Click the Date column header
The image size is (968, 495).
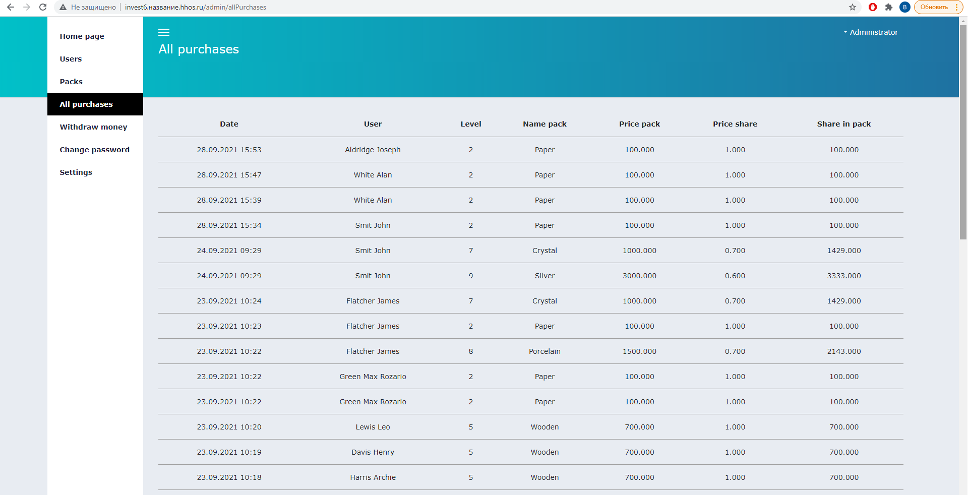tap(229, 124)
